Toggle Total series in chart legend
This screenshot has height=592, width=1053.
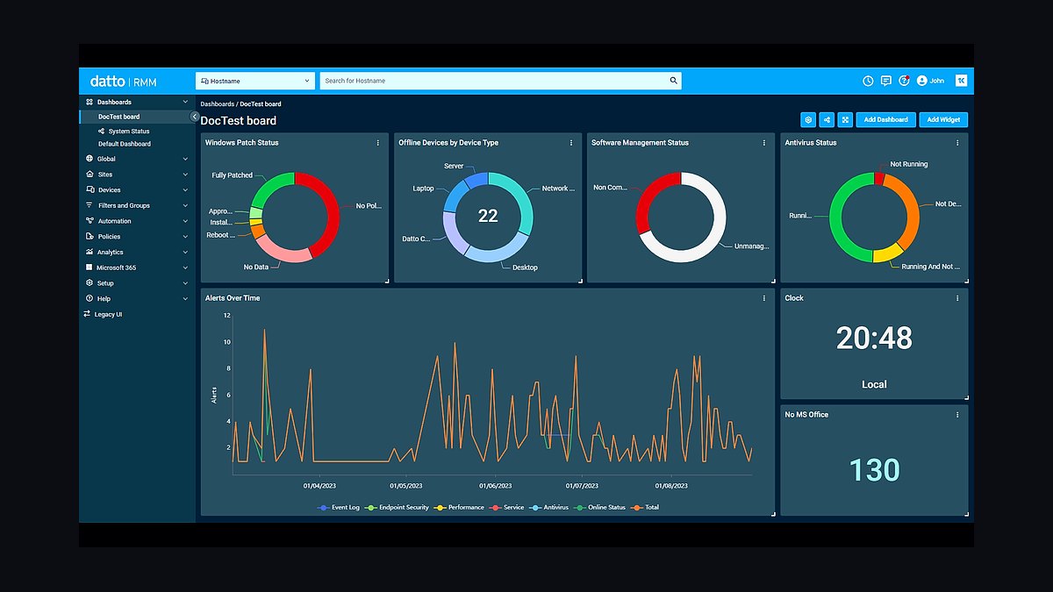[645, 508]
